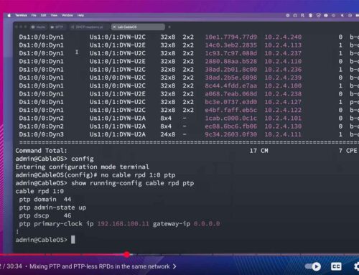Turn on closed captions with CC button
359x275 pixels.
click(336, 266)
